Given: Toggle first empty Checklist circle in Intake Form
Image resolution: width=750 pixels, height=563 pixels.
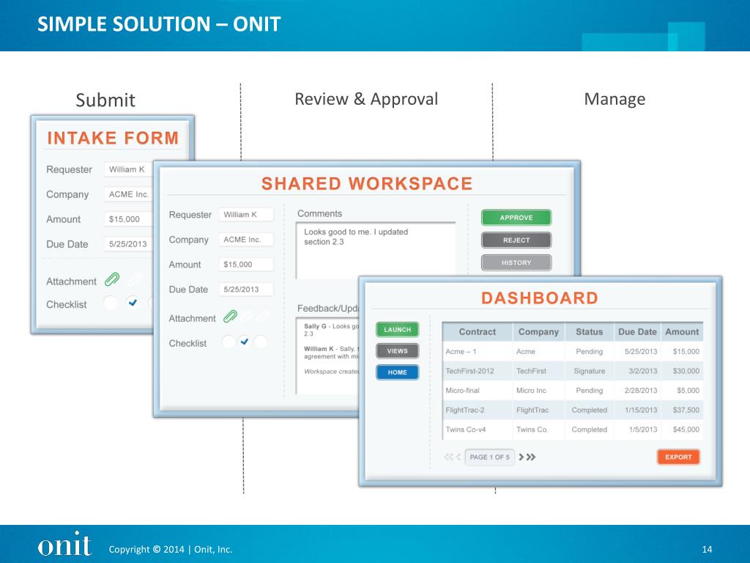Looking at the screenshot, I should click(x=110, y=303).
